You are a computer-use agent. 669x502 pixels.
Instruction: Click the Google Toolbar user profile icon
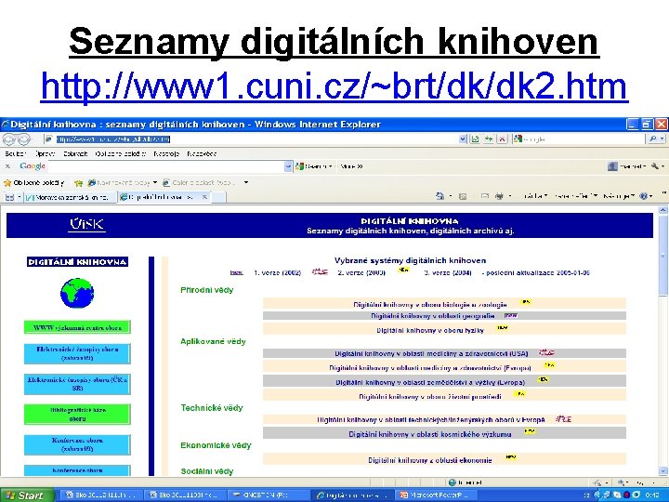tap(612, 166)
